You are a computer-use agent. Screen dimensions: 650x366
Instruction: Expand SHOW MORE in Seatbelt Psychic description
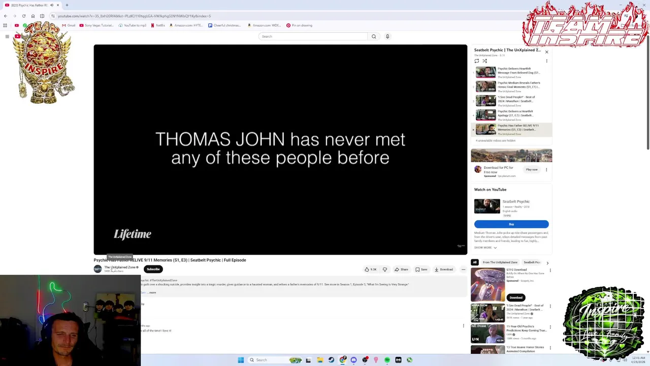485,248
